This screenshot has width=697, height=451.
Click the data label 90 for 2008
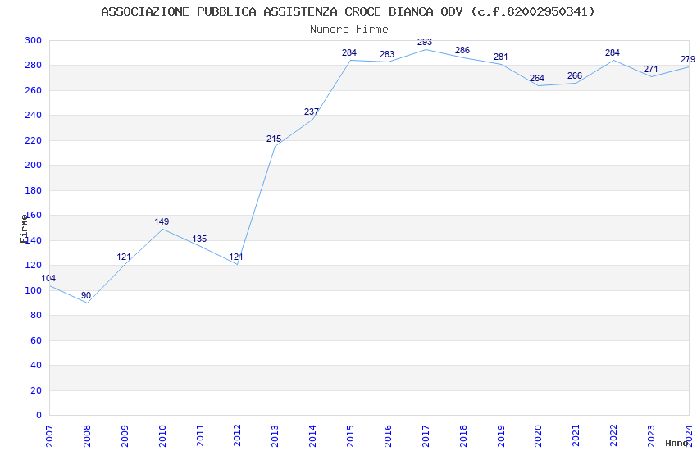86,295
